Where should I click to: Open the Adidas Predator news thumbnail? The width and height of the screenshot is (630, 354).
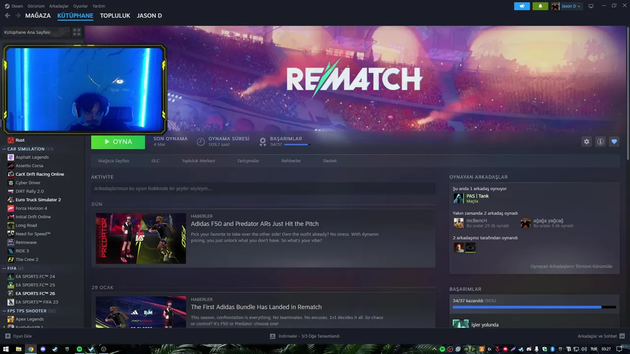click(x=141, y=238)
